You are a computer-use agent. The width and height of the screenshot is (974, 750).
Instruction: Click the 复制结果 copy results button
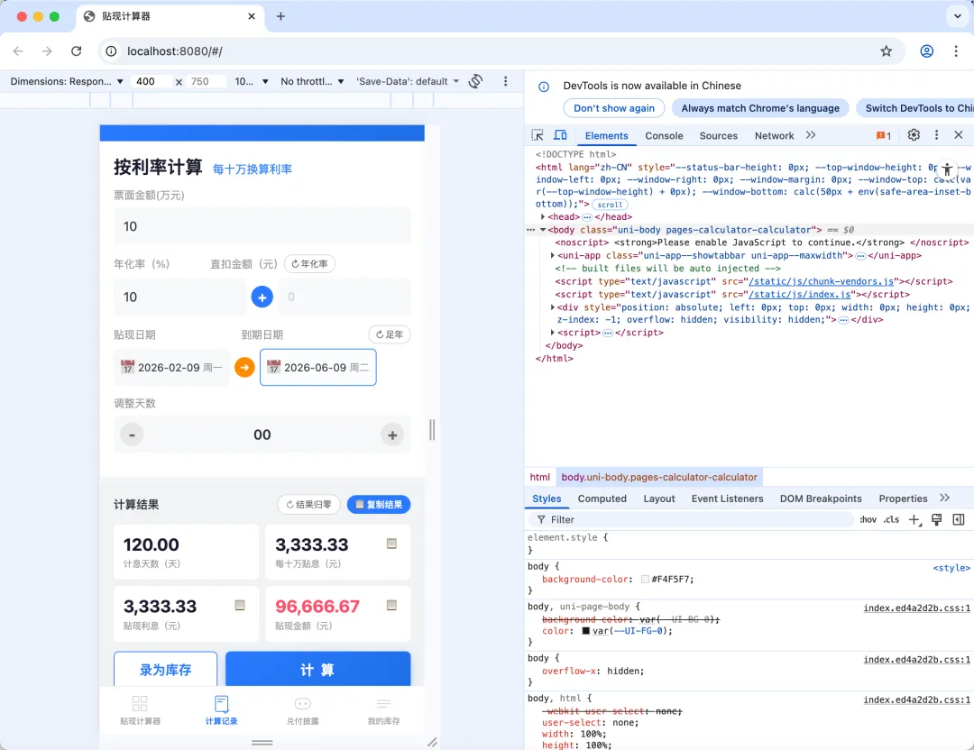point(378,505)
